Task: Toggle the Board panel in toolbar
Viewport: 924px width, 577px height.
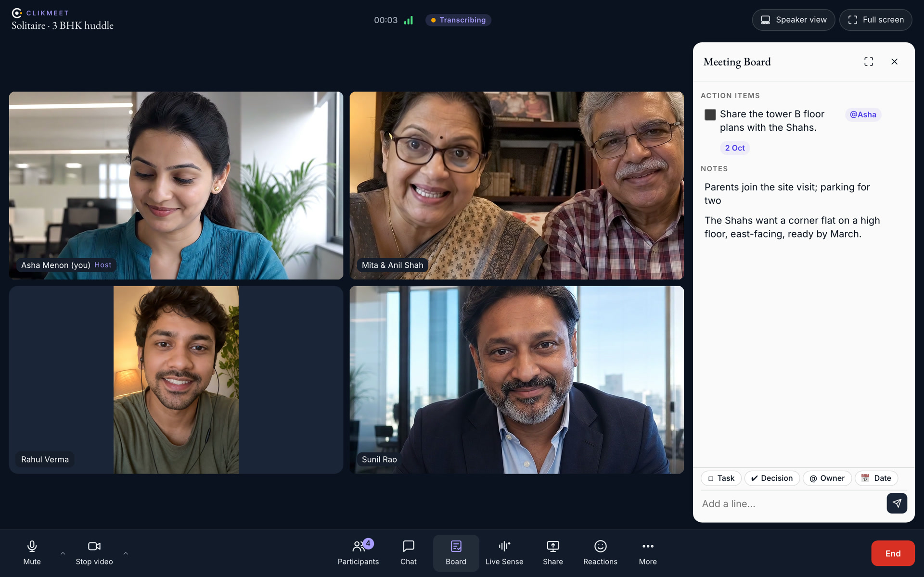Action: [456, 553]
